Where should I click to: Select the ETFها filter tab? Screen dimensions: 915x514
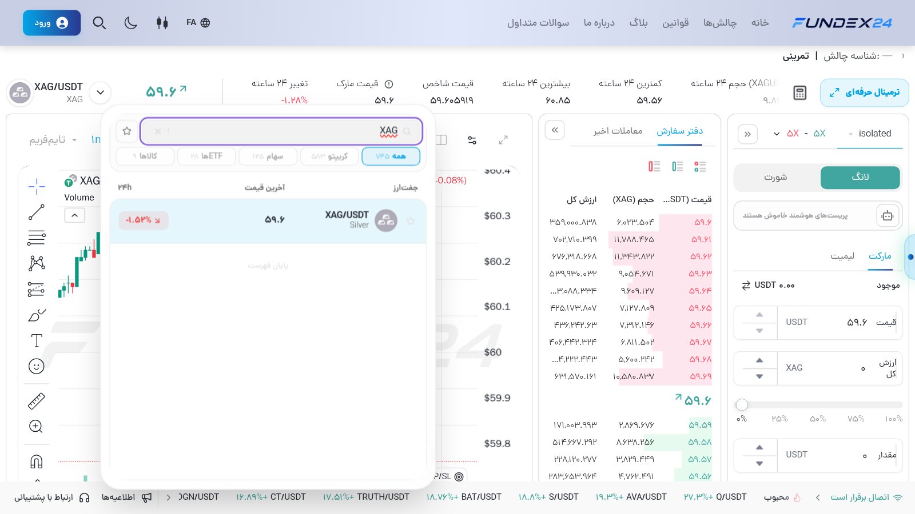point(206,156)
